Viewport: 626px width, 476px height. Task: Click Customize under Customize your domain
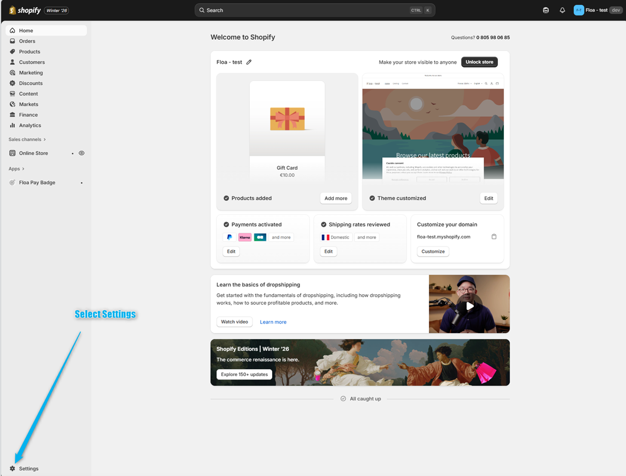tap(433, 251)
